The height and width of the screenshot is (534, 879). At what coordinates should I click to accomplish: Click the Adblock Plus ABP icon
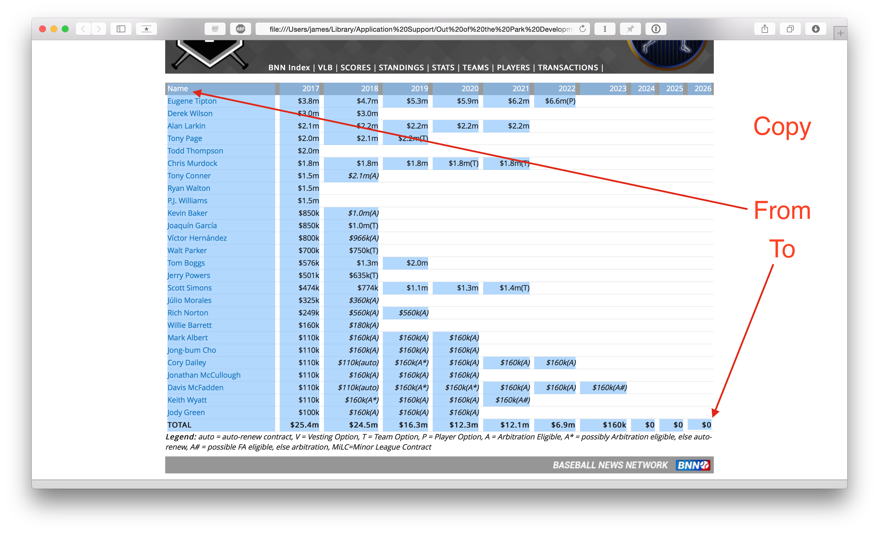[241, 29]
